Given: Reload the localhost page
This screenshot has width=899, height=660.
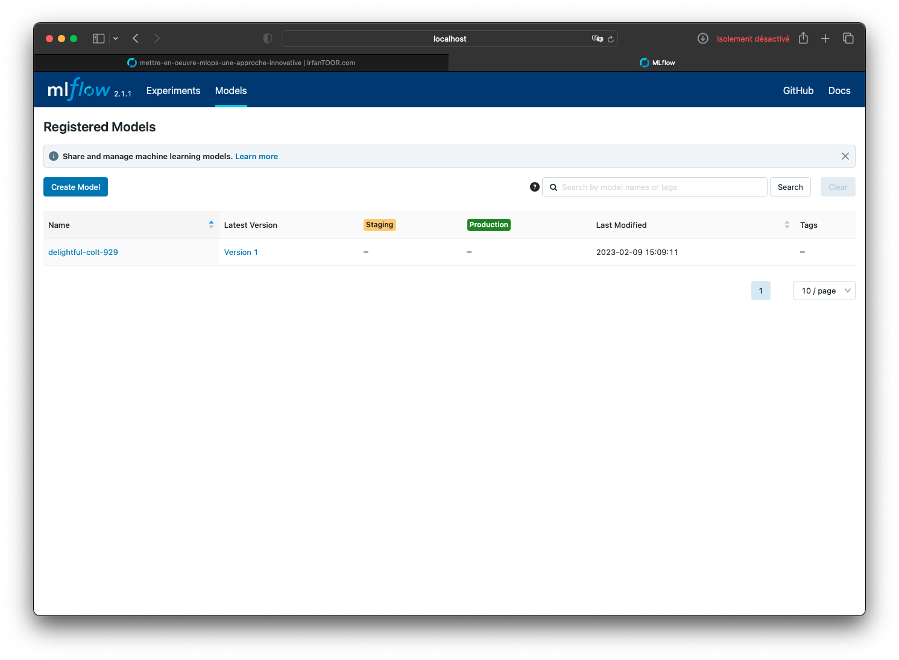Looking at the screenshot, I should (x=611, y=39).
